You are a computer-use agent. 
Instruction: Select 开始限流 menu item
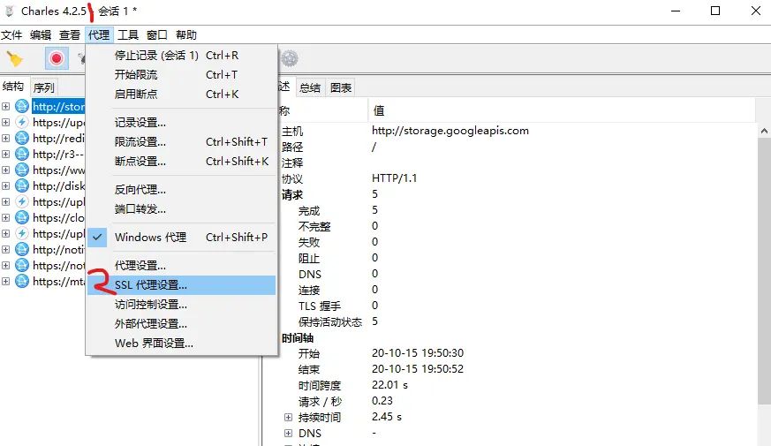(x=181, y=75)
